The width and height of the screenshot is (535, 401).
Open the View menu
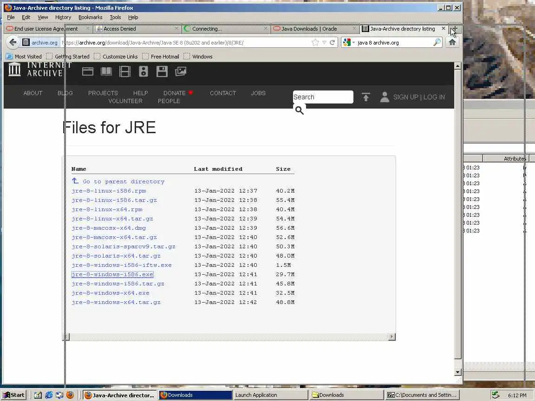pos(43,17)
